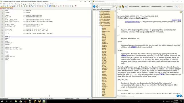Select LGLUE in the contents tree
The image size is (184, 103).
pos(104,85)
